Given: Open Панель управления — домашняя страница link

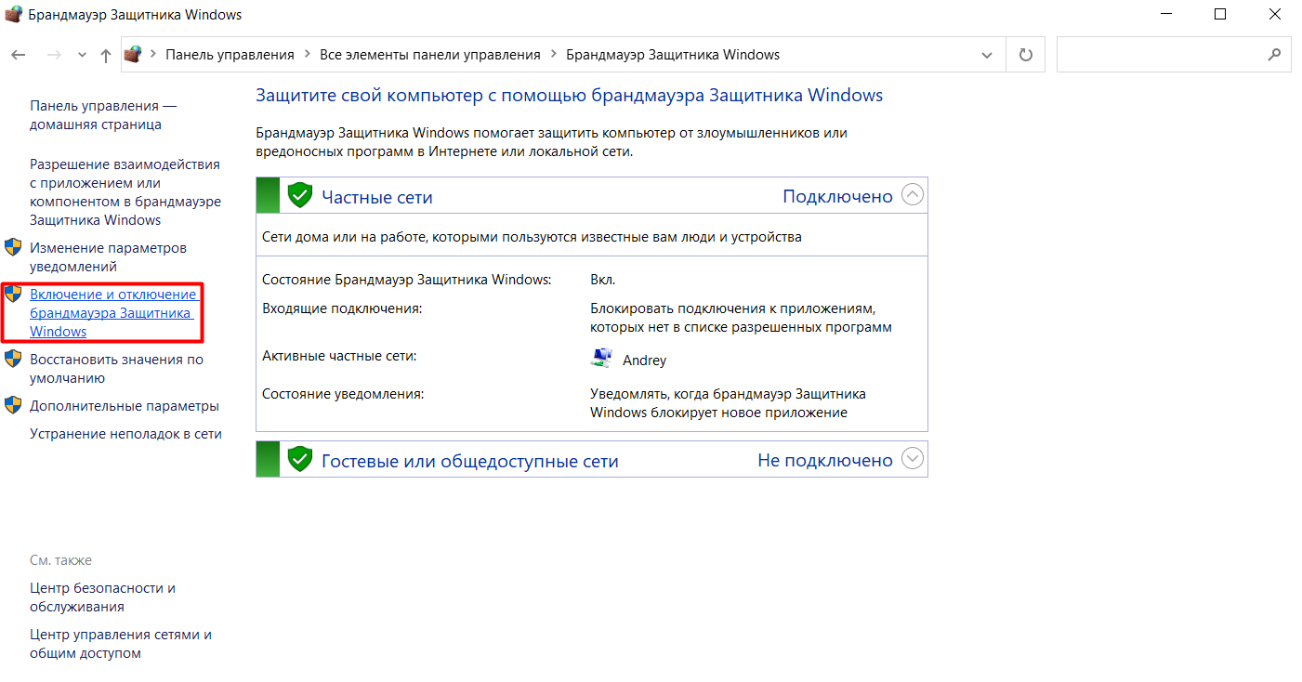Looking at the screenshot, I should click(x=103, y=115).
